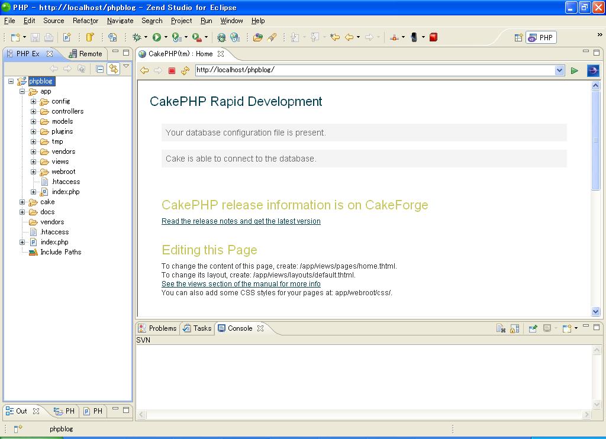Minimize the Console panel
Image resolution: width=606 pixels, height=439 pixels.
(x=586, y=326)
